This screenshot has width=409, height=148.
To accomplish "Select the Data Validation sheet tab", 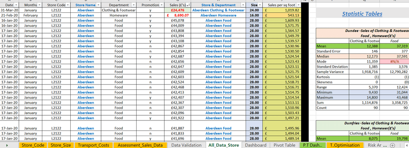I will 186,145.
